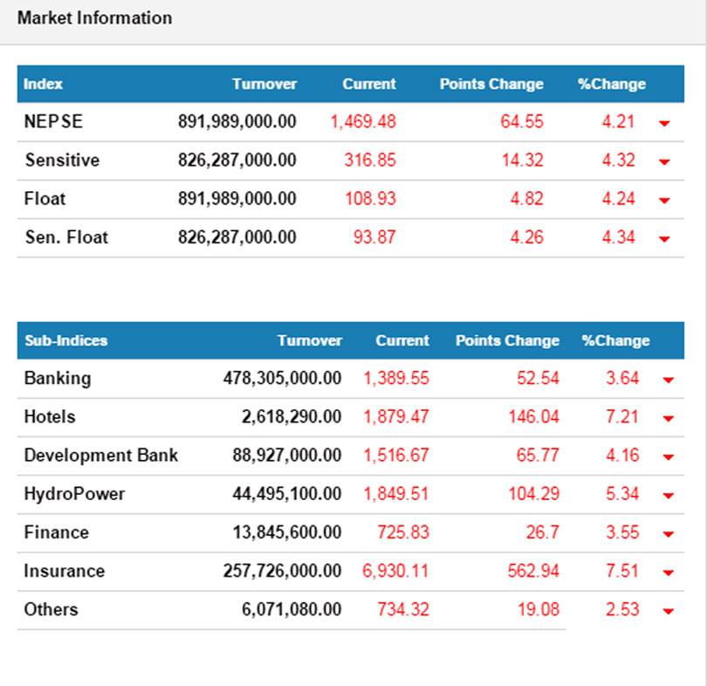Click the Market Information panel title
Image resolution: width=707 pixels, height=686 pixels.
coord(94,18)
